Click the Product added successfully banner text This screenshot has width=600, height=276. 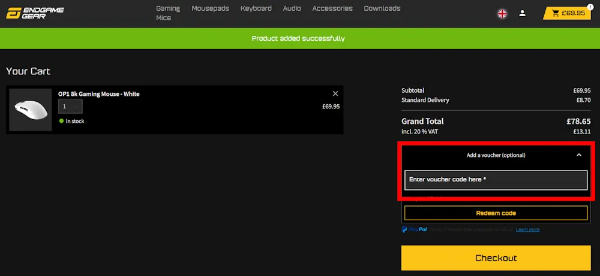298,38
